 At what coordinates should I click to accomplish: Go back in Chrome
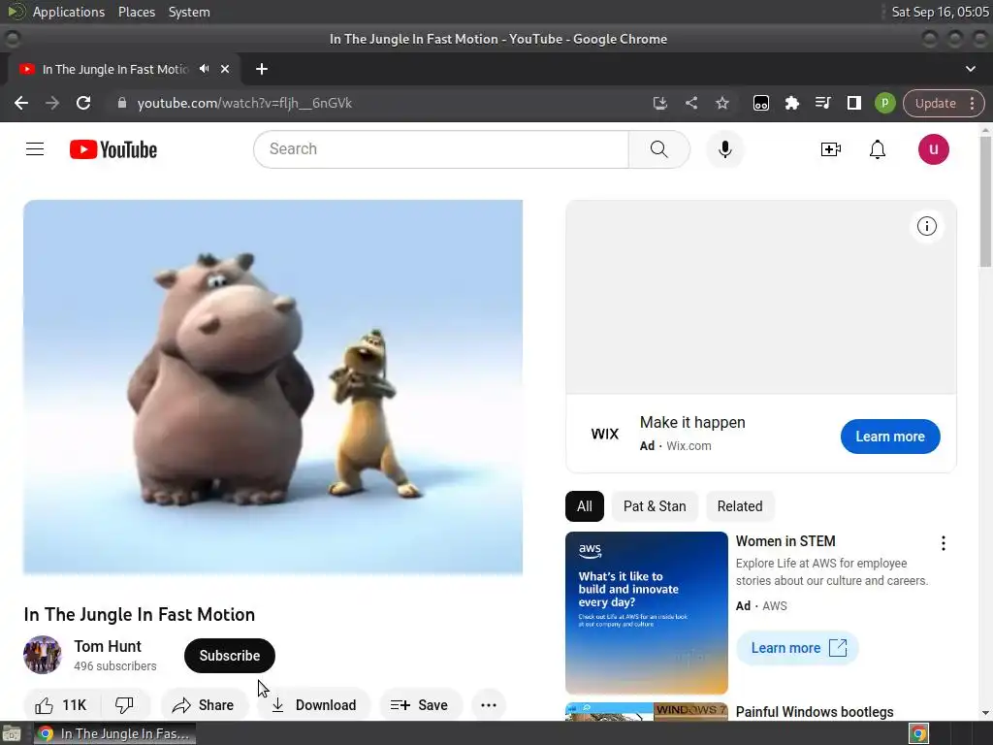[21, 103]
